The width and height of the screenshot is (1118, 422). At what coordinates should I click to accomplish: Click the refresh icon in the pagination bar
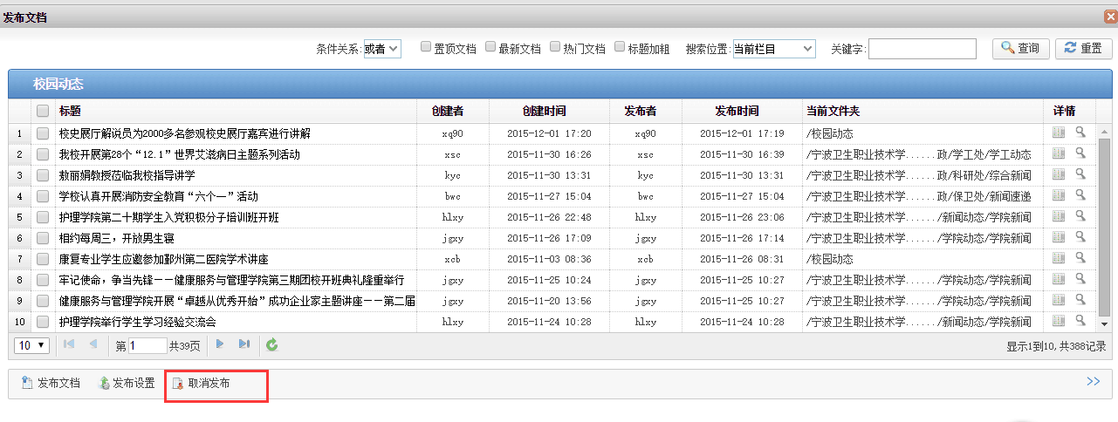coord(272,345)
